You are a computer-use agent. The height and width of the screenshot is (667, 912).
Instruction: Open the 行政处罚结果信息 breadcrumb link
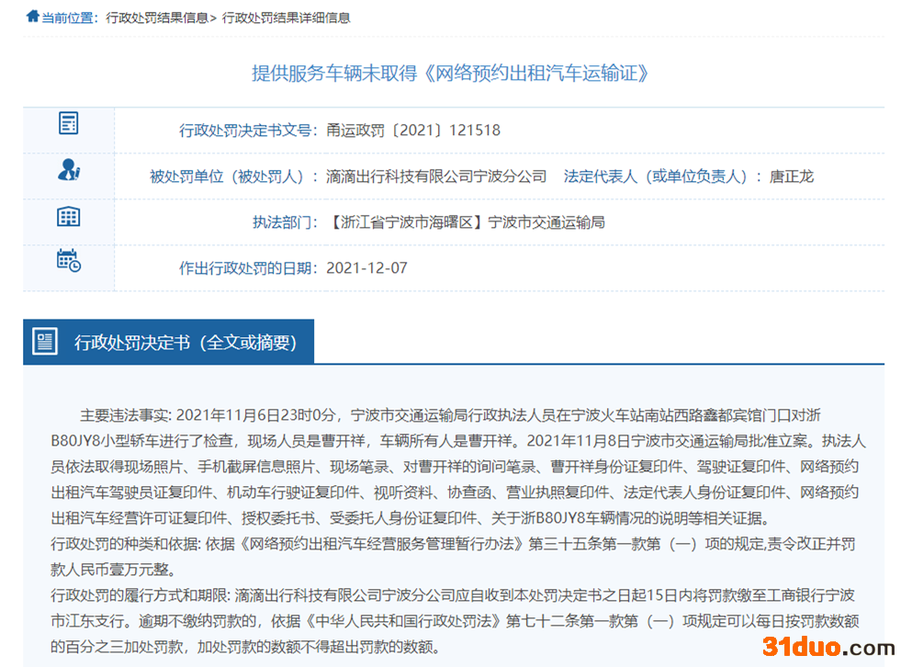click(156, 17)
